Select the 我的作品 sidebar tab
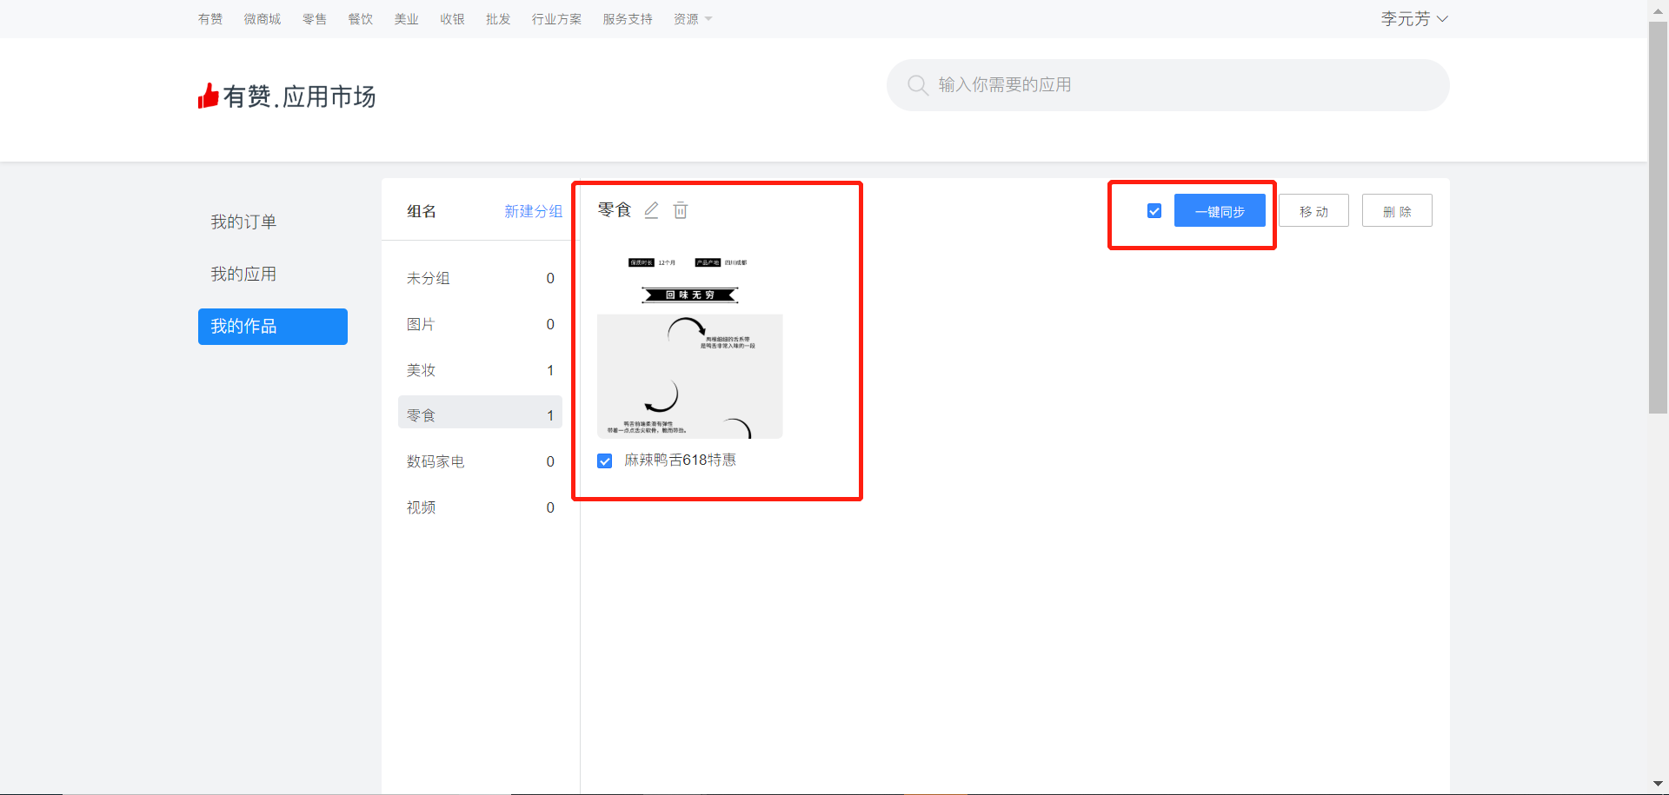Screen dimensions: 1669x795 [x=272, y=327]
